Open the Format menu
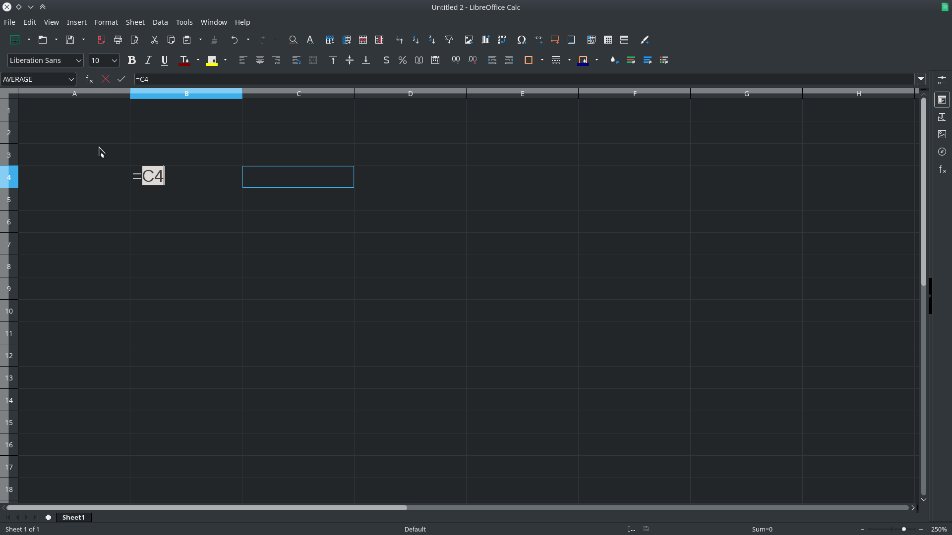This screenshot has width=952, height=535. [106, 22]
